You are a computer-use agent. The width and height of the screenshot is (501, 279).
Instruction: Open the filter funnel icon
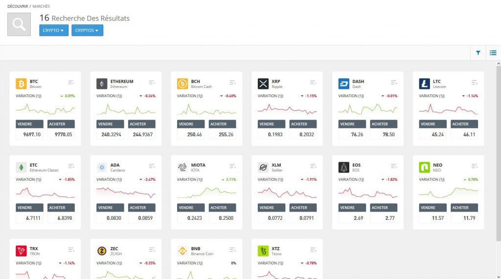tap(478, 53)
